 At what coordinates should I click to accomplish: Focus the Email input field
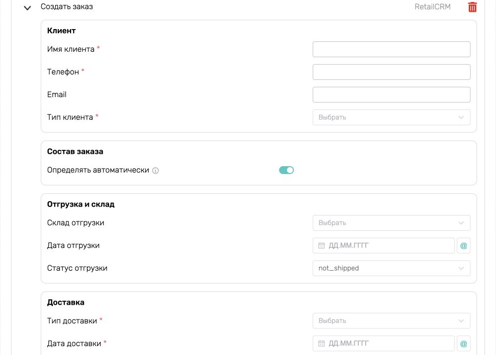(x=391, y=95)
